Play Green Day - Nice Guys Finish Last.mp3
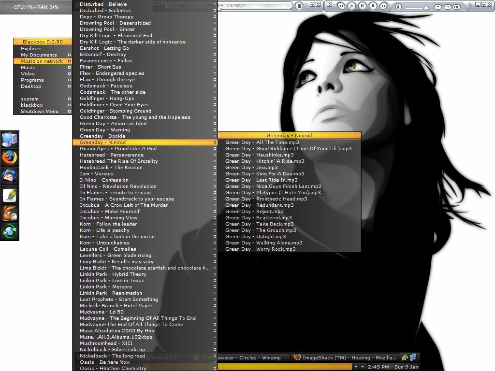Viewport: 495px width, 371px height. 289,186
